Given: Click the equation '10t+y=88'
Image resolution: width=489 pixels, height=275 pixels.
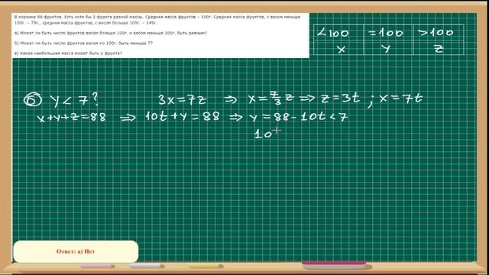Looking at the screenshot, I should (183, 117).
